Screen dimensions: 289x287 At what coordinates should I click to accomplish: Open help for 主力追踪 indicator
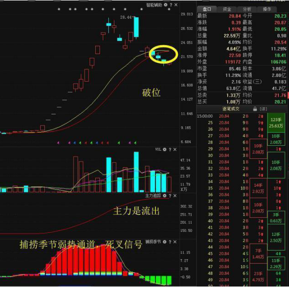[170, 196]
